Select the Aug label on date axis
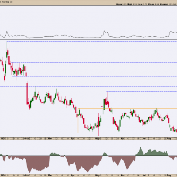The width and height of the screenshot is (177, 177). tap(169, 139)
